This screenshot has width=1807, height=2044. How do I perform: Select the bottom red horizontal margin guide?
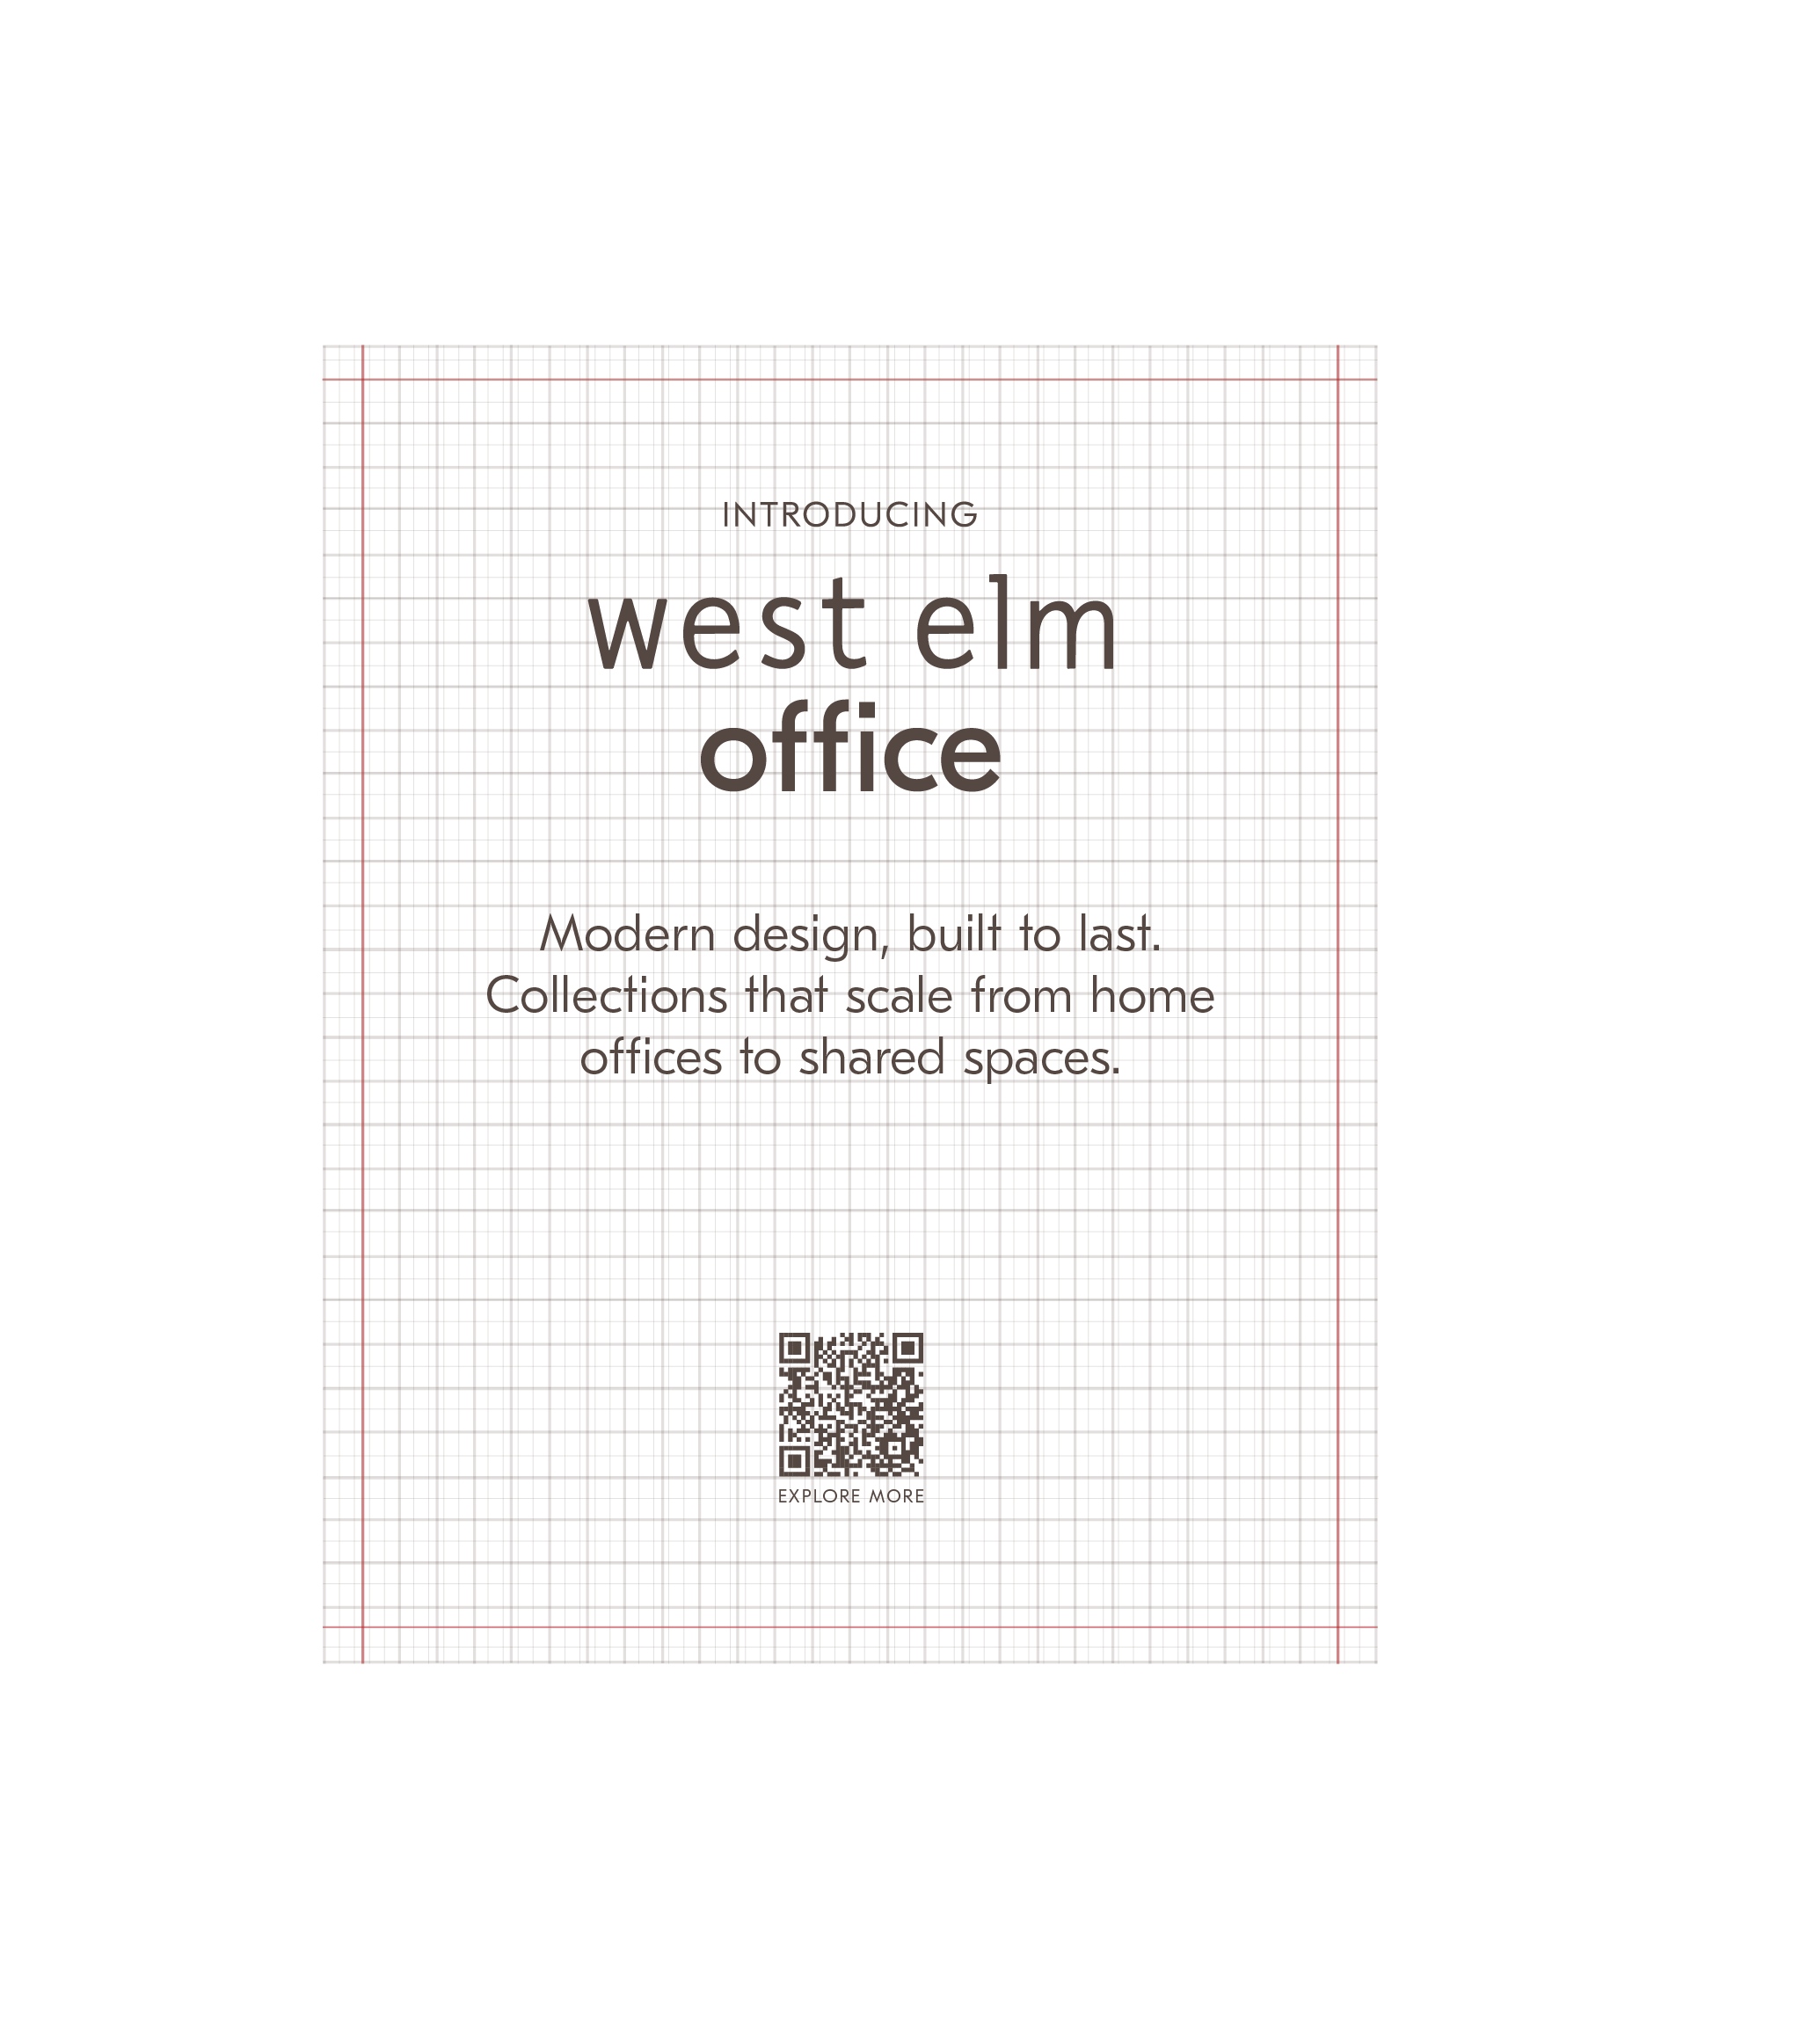coord(850,1627)
